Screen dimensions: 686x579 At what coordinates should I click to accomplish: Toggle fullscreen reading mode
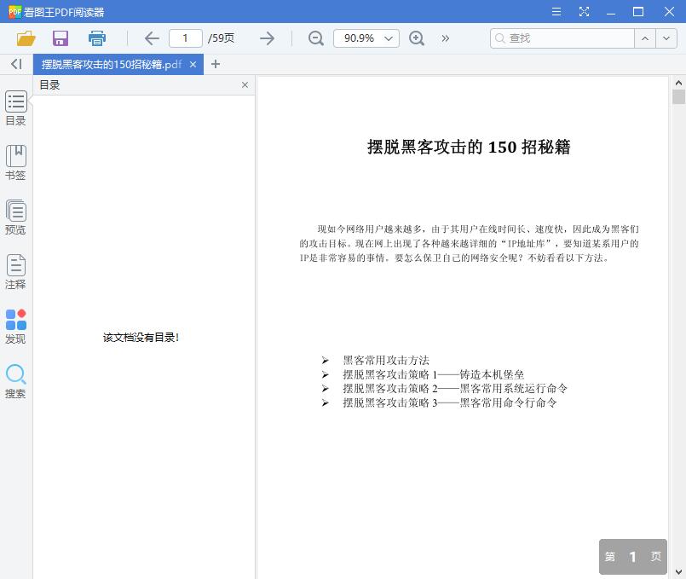pyautogui.click(x=583, y=12)
